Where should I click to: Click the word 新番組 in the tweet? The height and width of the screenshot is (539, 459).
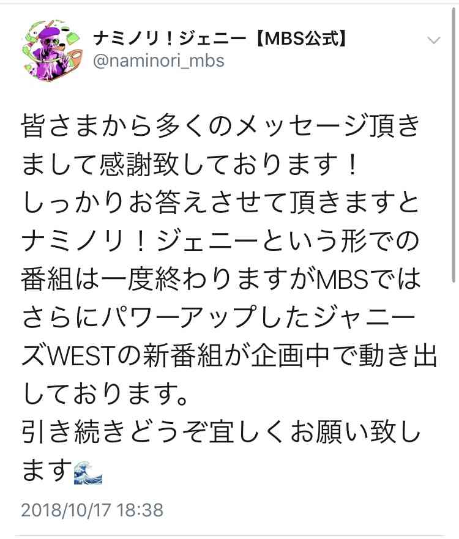click(x=182, y=356)
